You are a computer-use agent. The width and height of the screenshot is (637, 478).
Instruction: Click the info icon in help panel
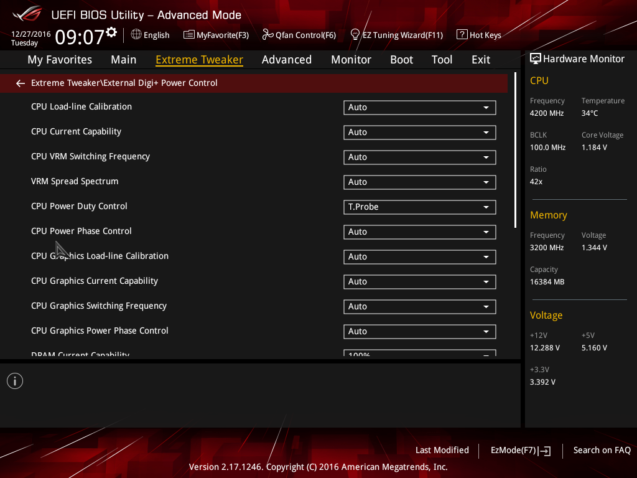(x=15, y=381)
